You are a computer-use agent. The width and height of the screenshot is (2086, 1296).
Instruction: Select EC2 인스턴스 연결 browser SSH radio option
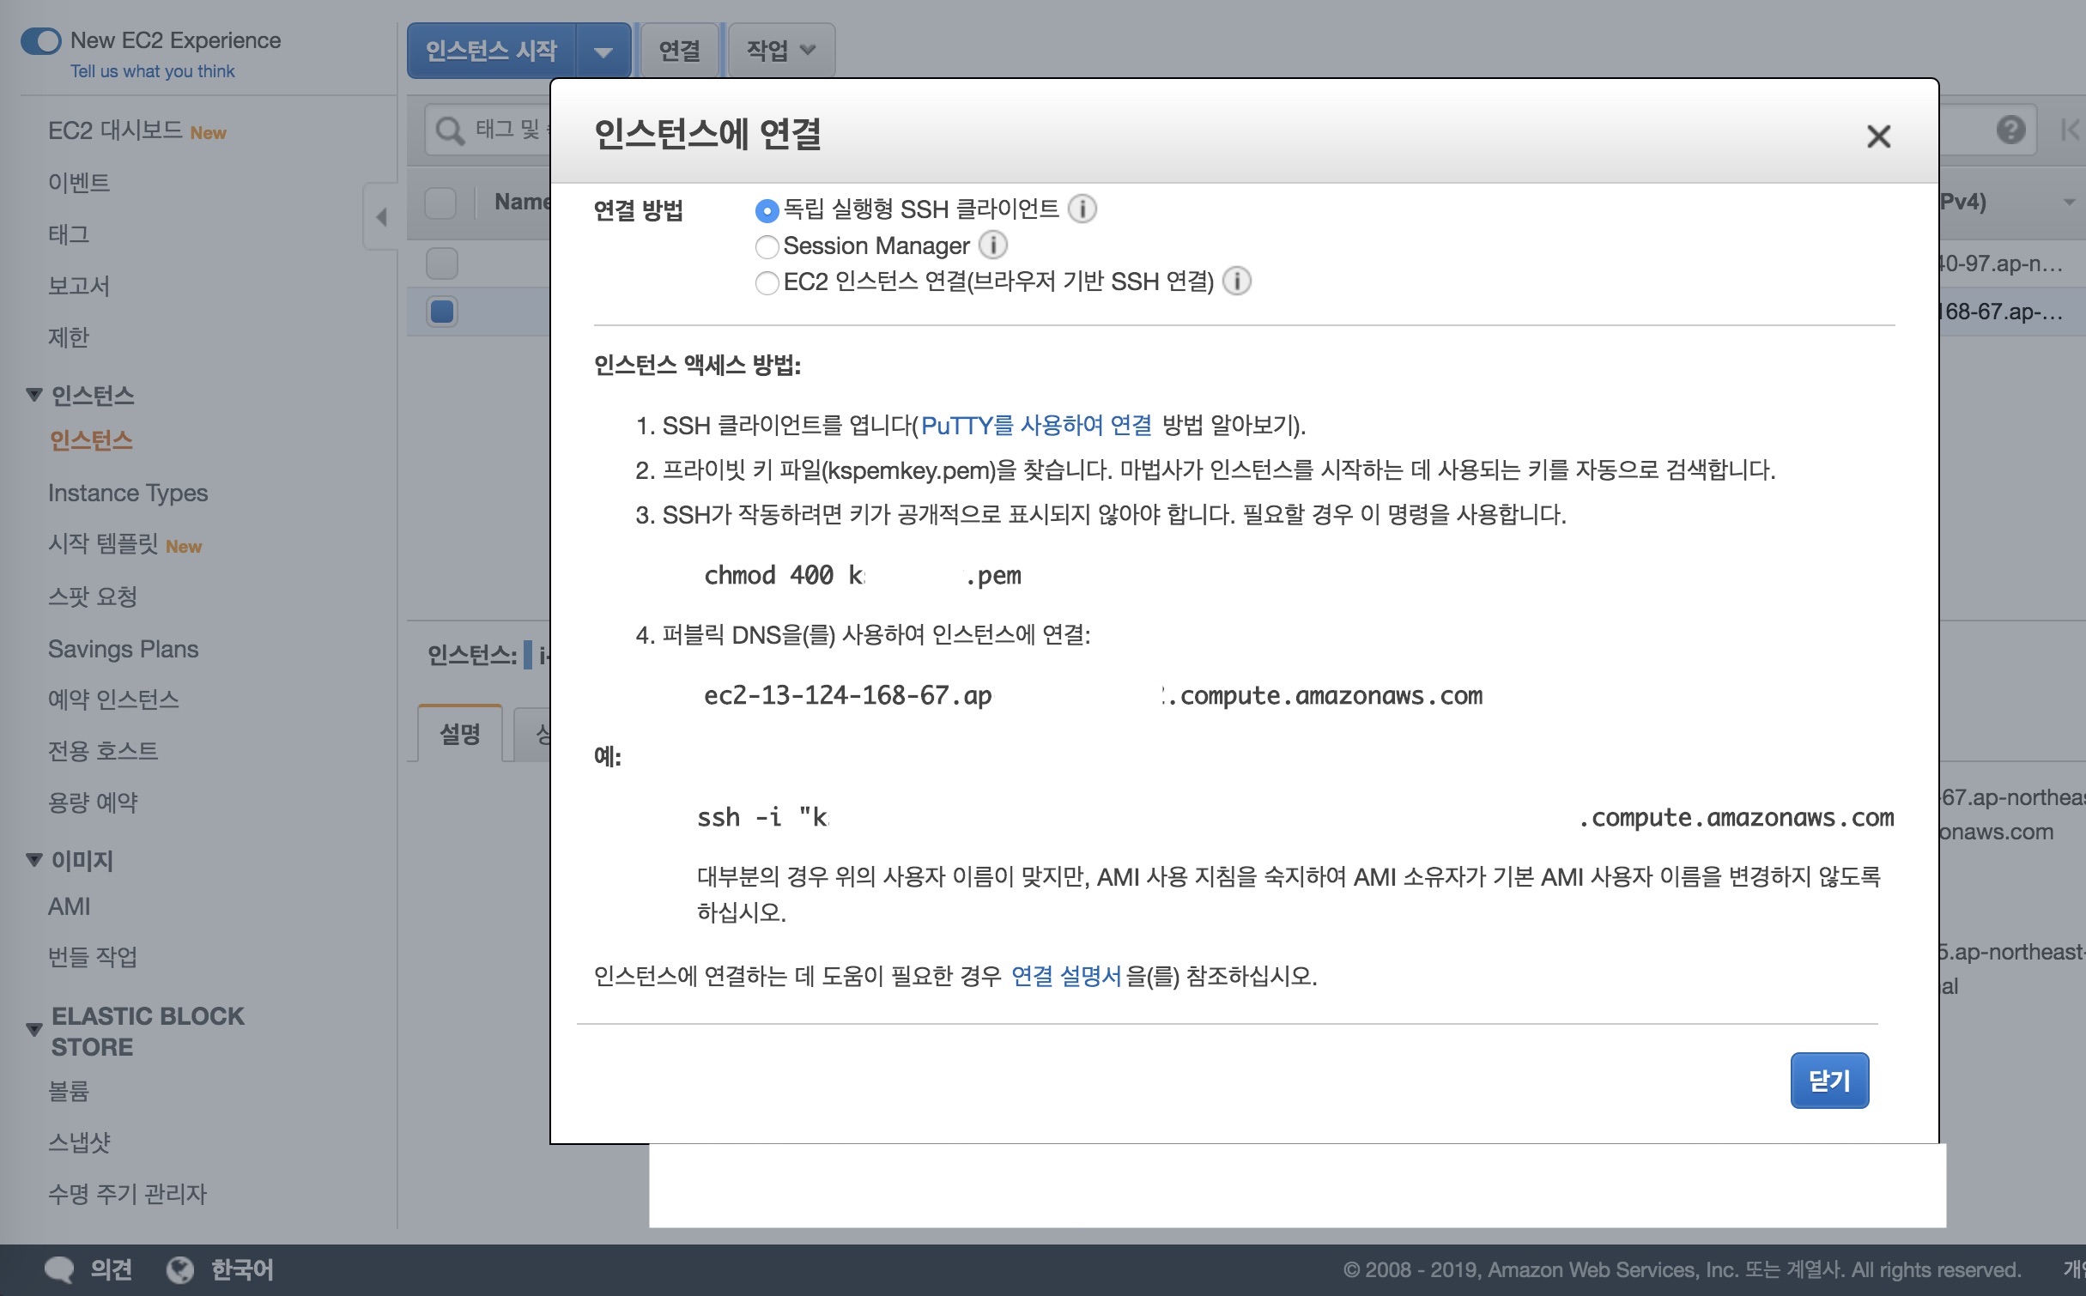click(x=767, y=282)
